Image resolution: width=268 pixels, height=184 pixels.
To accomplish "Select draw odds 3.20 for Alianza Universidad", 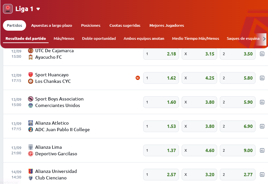I will [x=199, y=175].
